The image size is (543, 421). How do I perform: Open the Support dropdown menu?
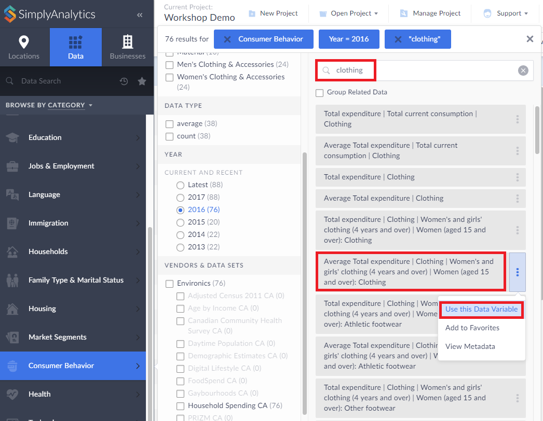click(x=506, y=13)
